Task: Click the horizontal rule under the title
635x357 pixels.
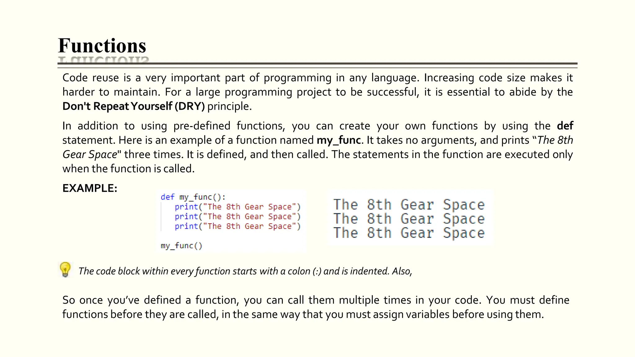Action: [x=317, y=64]
